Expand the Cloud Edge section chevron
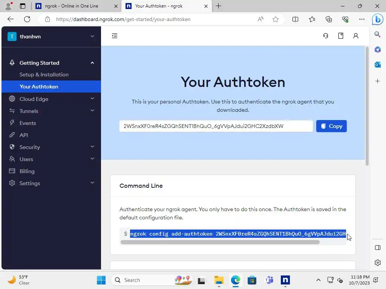Screen dimensions: 386x289 tap(92, 99)
